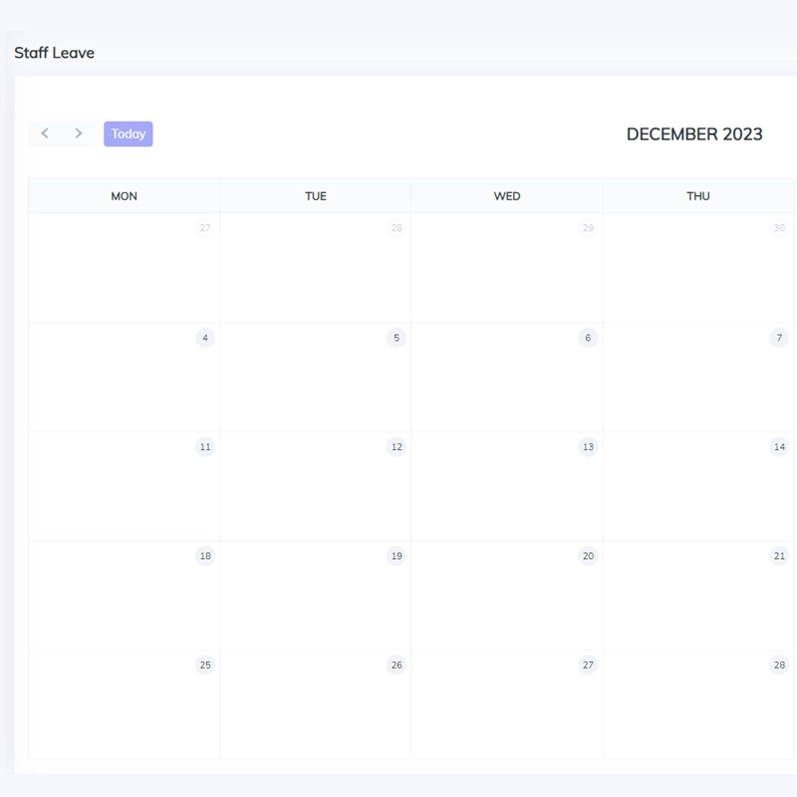
Task: Select the date 25 badge
Action: [205, 664]
